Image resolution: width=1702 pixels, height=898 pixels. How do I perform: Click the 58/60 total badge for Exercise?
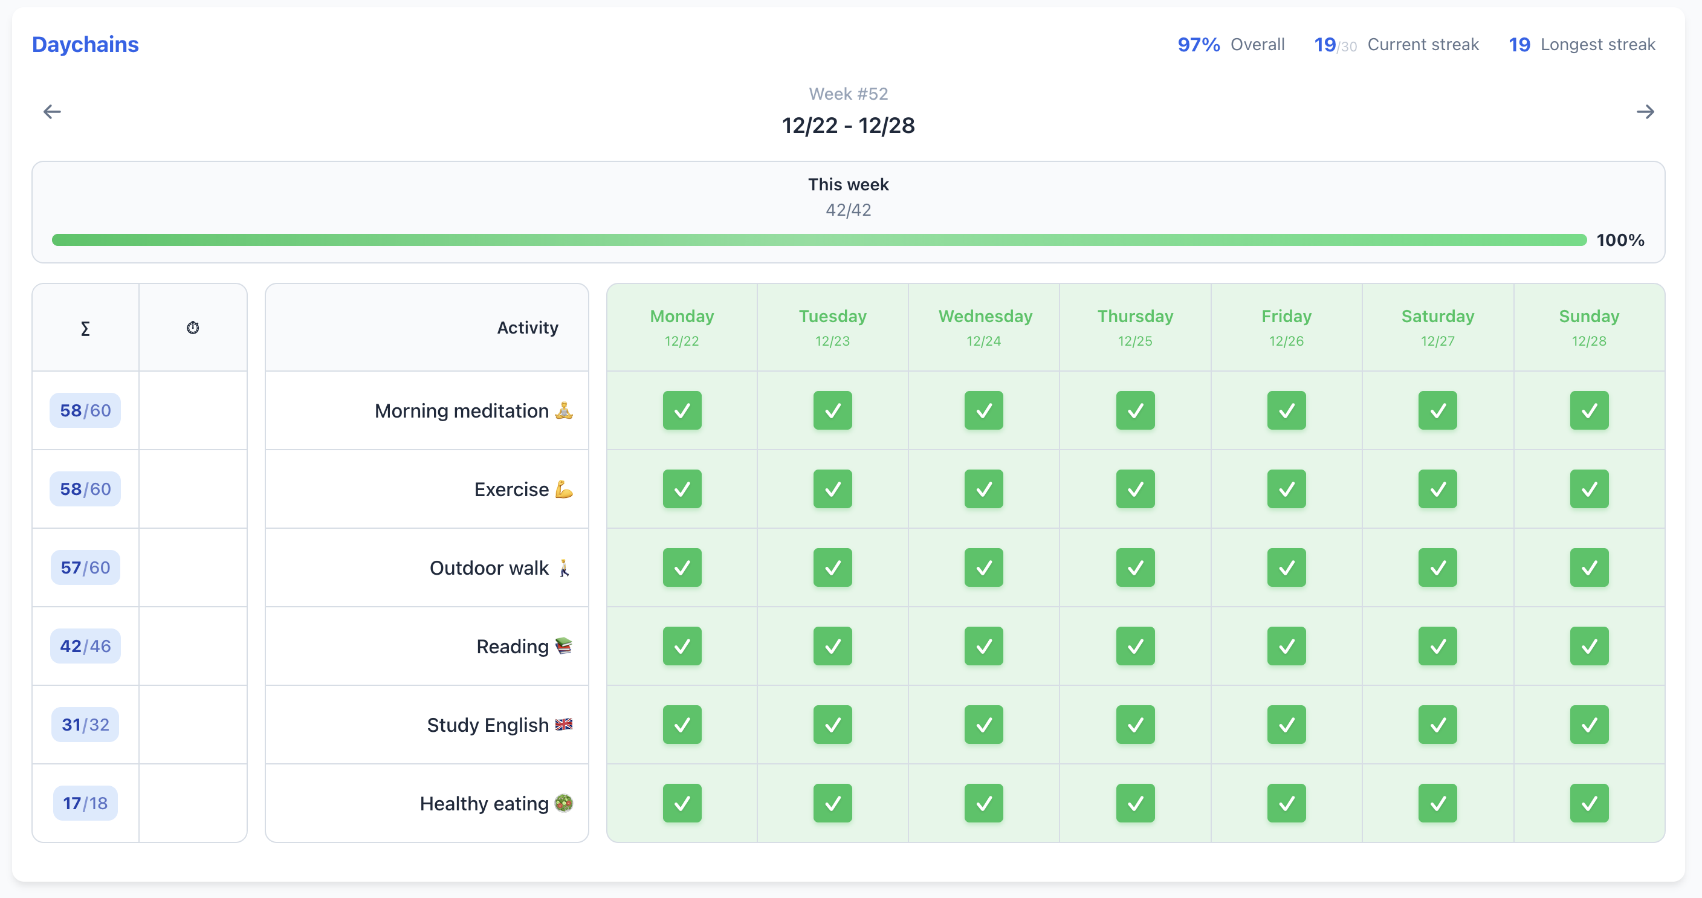(85, 489)
